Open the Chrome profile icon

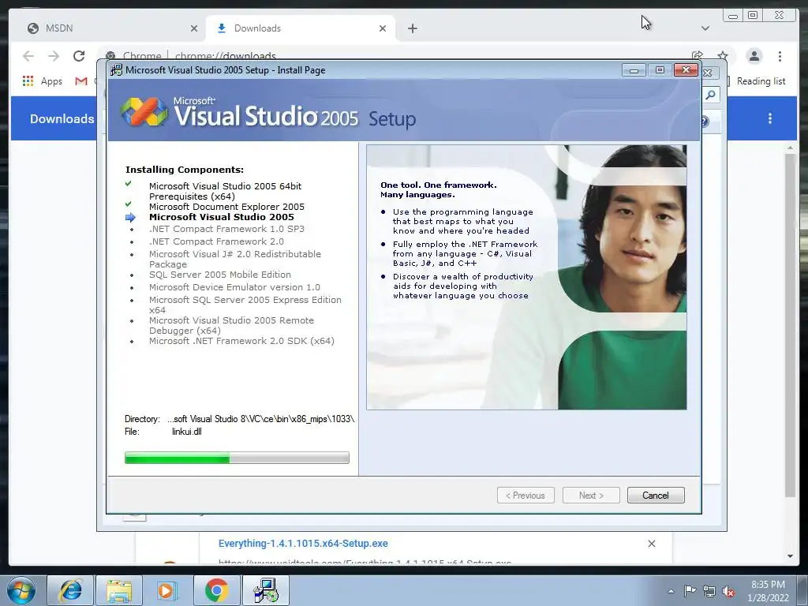754,56
